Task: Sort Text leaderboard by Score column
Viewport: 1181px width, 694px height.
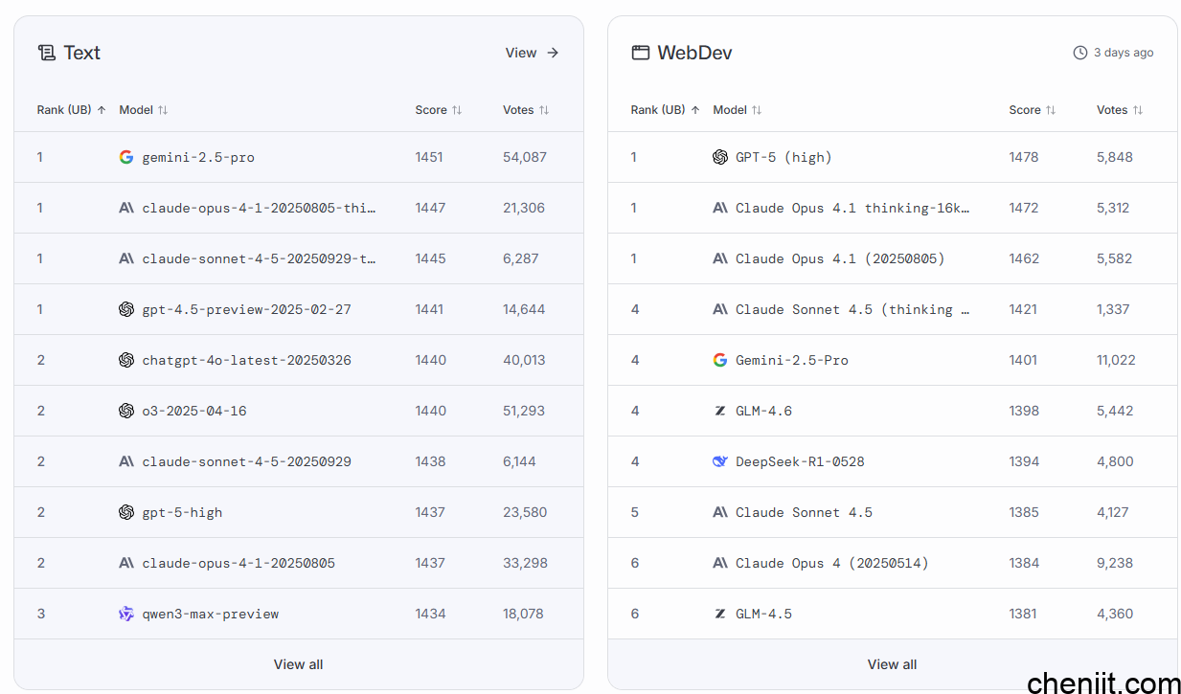Action: coord(439,110)
